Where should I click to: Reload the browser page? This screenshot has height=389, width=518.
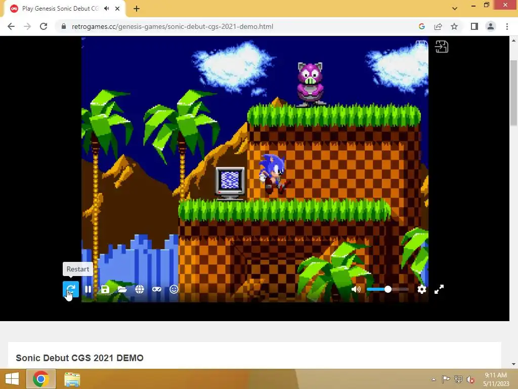point(44,26)
